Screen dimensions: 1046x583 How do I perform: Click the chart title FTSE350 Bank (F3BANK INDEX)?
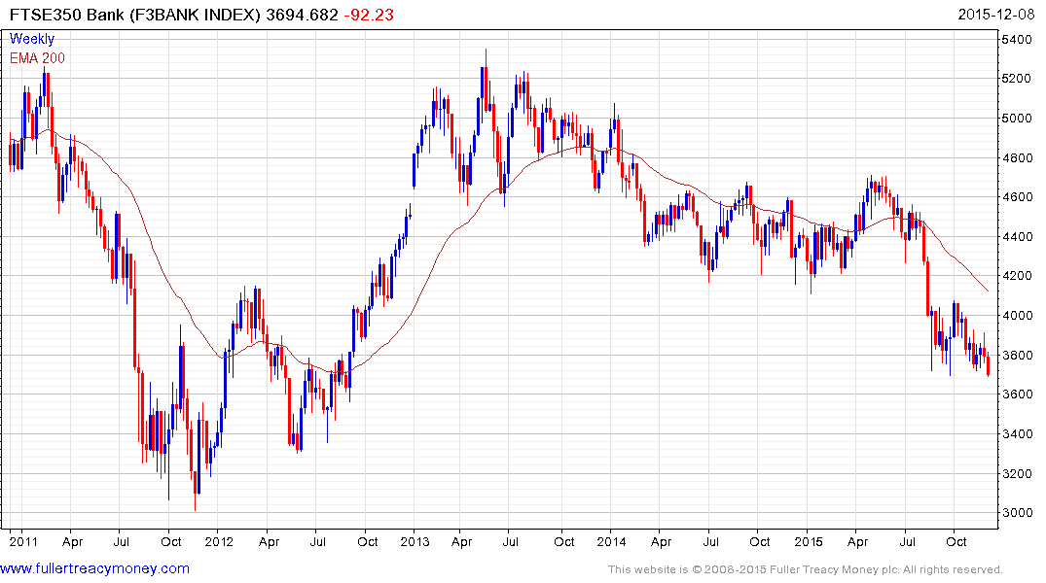(x=133, y=14)
